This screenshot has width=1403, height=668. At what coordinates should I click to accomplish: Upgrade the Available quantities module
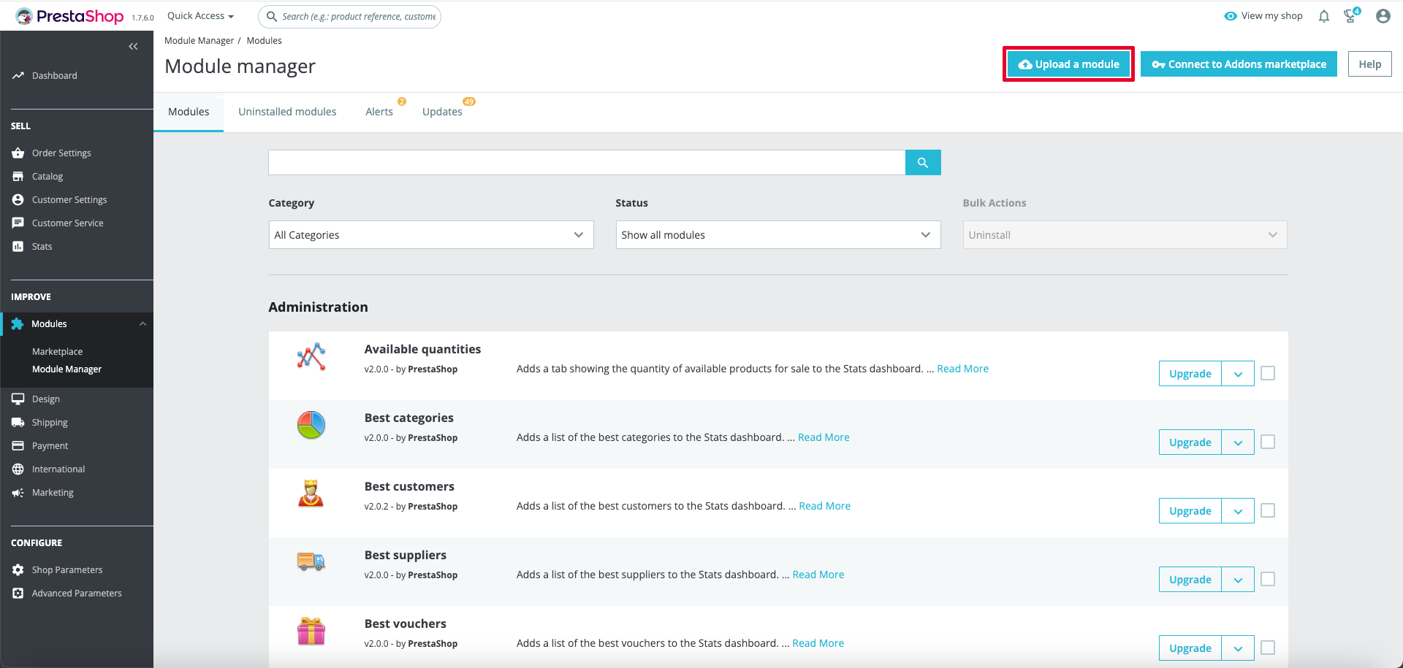(1190, 374)
